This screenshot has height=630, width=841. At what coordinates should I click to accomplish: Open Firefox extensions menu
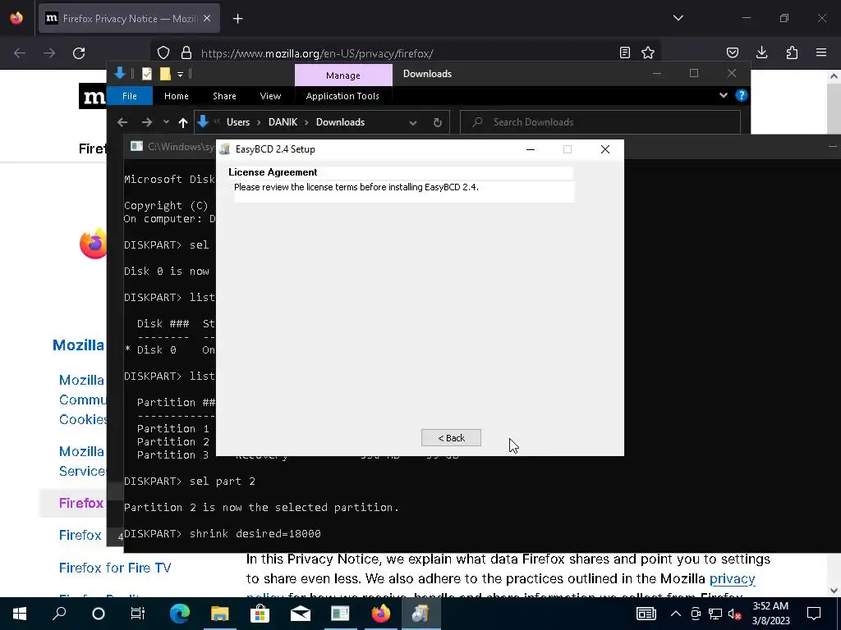click(x=792, y=52)
